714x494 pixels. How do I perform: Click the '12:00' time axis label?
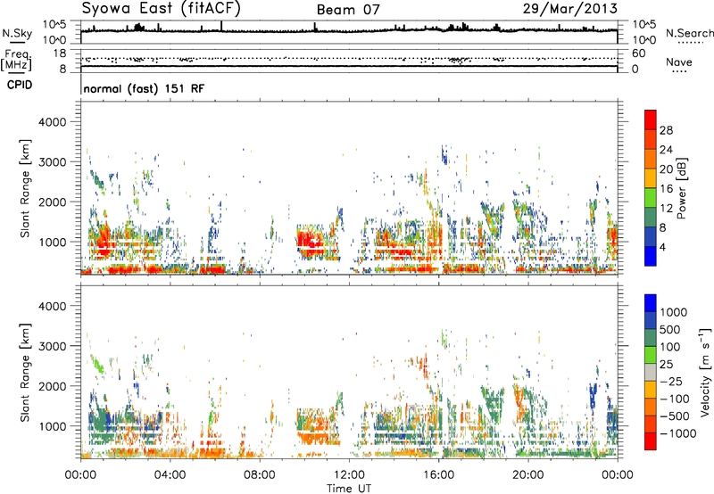pos(349,475)
